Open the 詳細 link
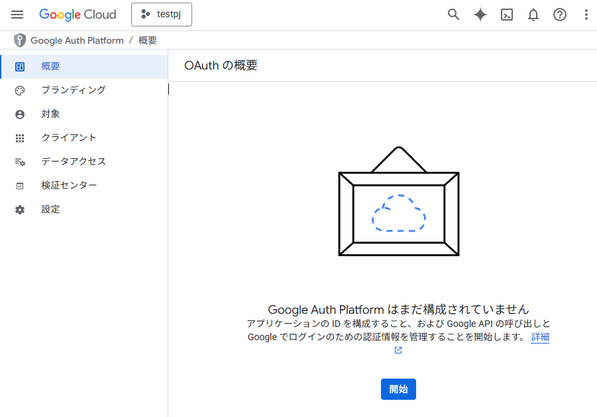This screenshot has height=417, width=597. coord(540,337)
